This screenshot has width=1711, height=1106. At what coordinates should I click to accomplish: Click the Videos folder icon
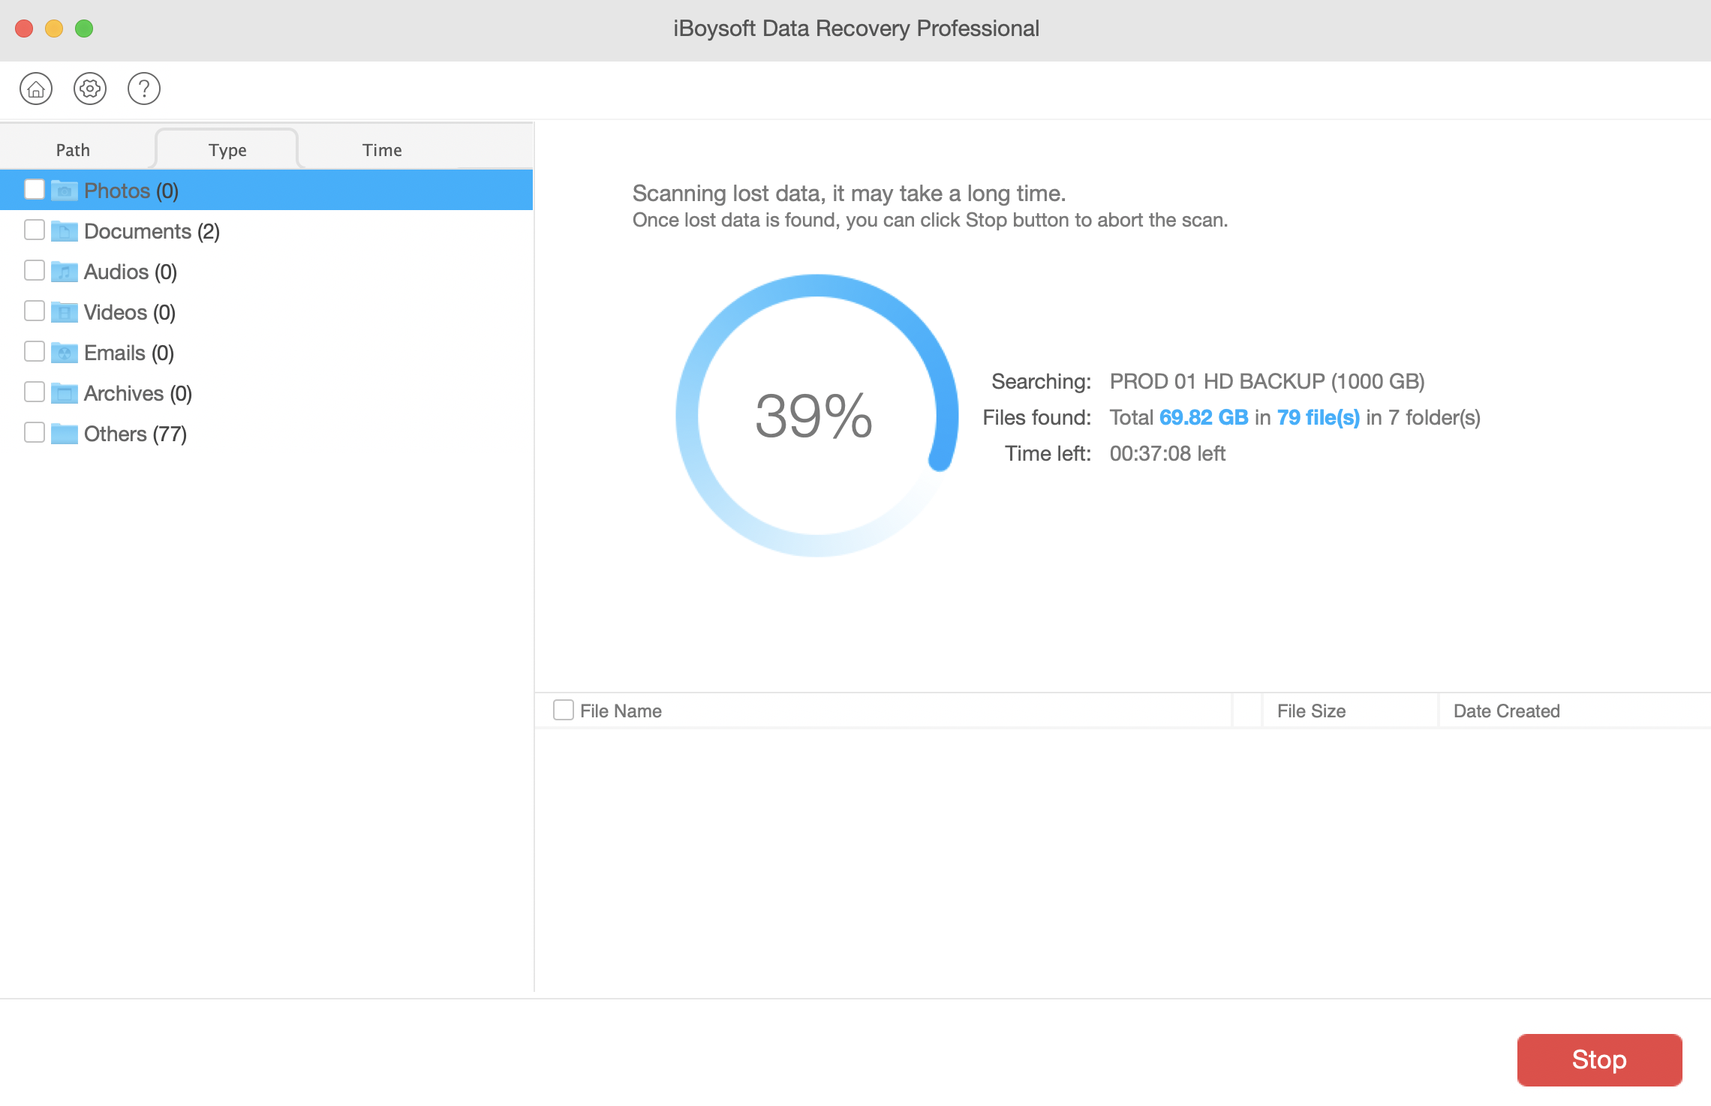tap(65, 312)
